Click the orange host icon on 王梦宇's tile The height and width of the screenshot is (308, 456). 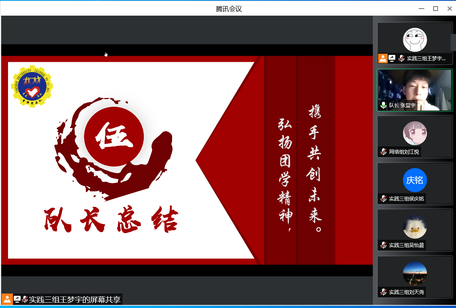[x=383, y=58]
